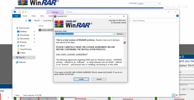Click Quick access star icon in sidebar
The height and width of the screenshot is (100, 194).
coord(17,28)
